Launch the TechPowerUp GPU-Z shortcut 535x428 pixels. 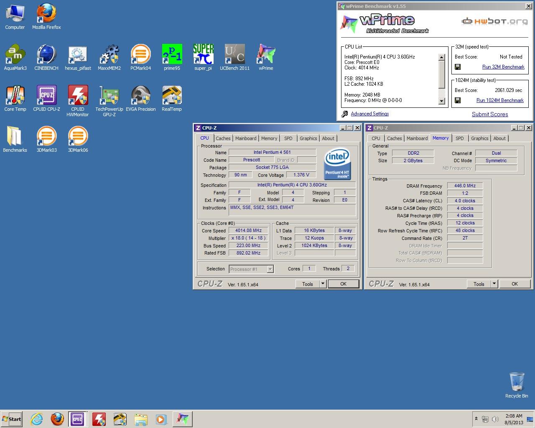(x=109, y=101)
